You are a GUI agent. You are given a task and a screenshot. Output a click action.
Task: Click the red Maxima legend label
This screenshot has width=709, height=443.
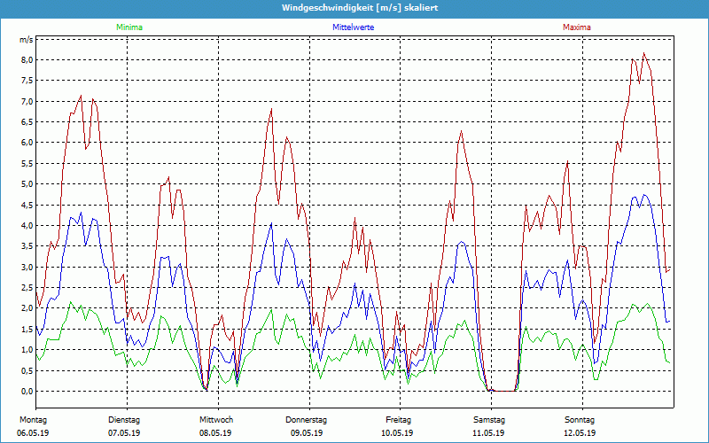pyautogui.click(x=577, y=27)
